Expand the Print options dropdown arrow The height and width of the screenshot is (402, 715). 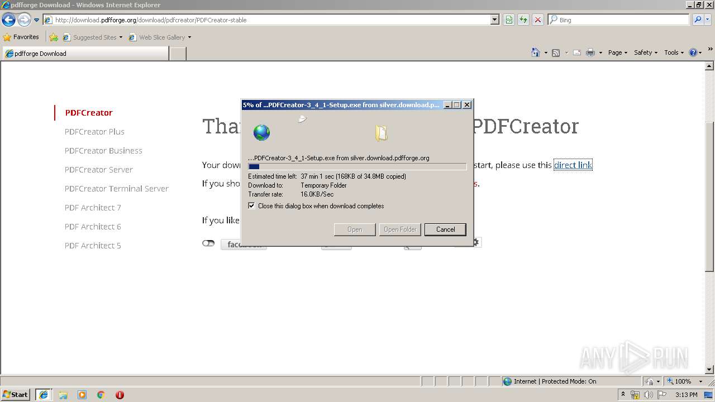pyautogui.click(x=600, y=52)
